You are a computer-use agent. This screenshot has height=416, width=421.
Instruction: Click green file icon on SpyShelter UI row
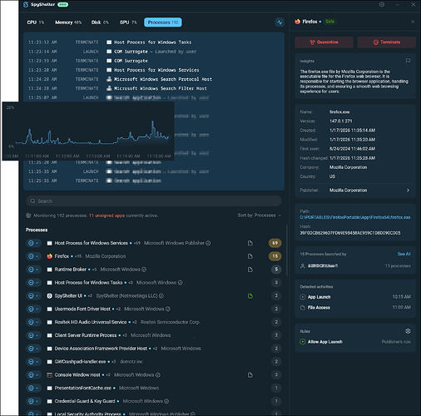pyautogui.click(x=250, y=296)
